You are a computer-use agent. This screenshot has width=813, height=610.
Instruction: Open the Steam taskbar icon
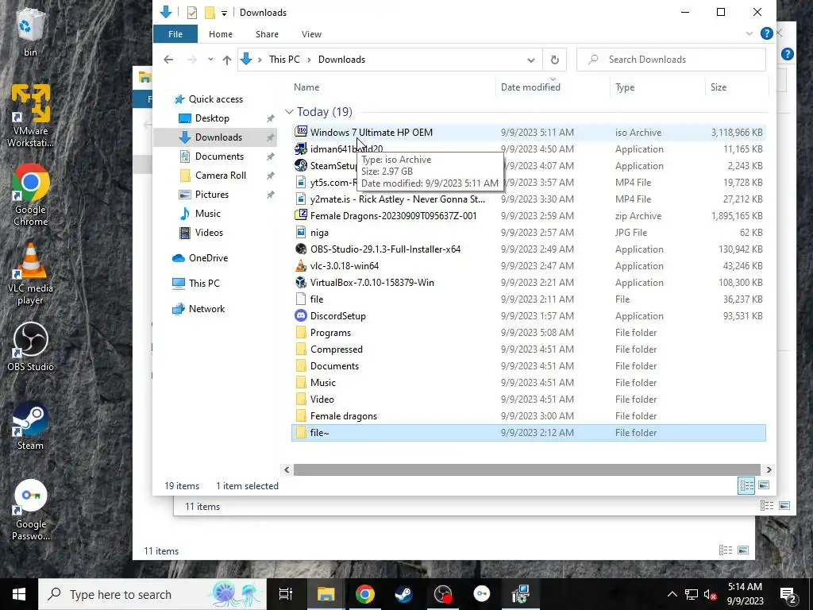click(x=404, y=594)
